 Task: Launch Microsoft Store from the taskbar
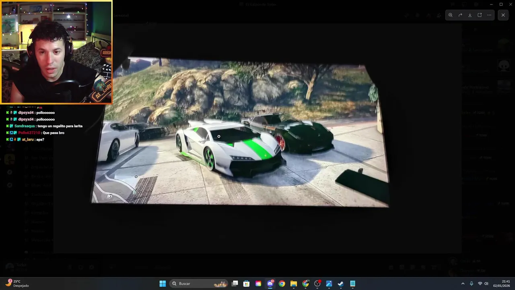coord(247,284)
